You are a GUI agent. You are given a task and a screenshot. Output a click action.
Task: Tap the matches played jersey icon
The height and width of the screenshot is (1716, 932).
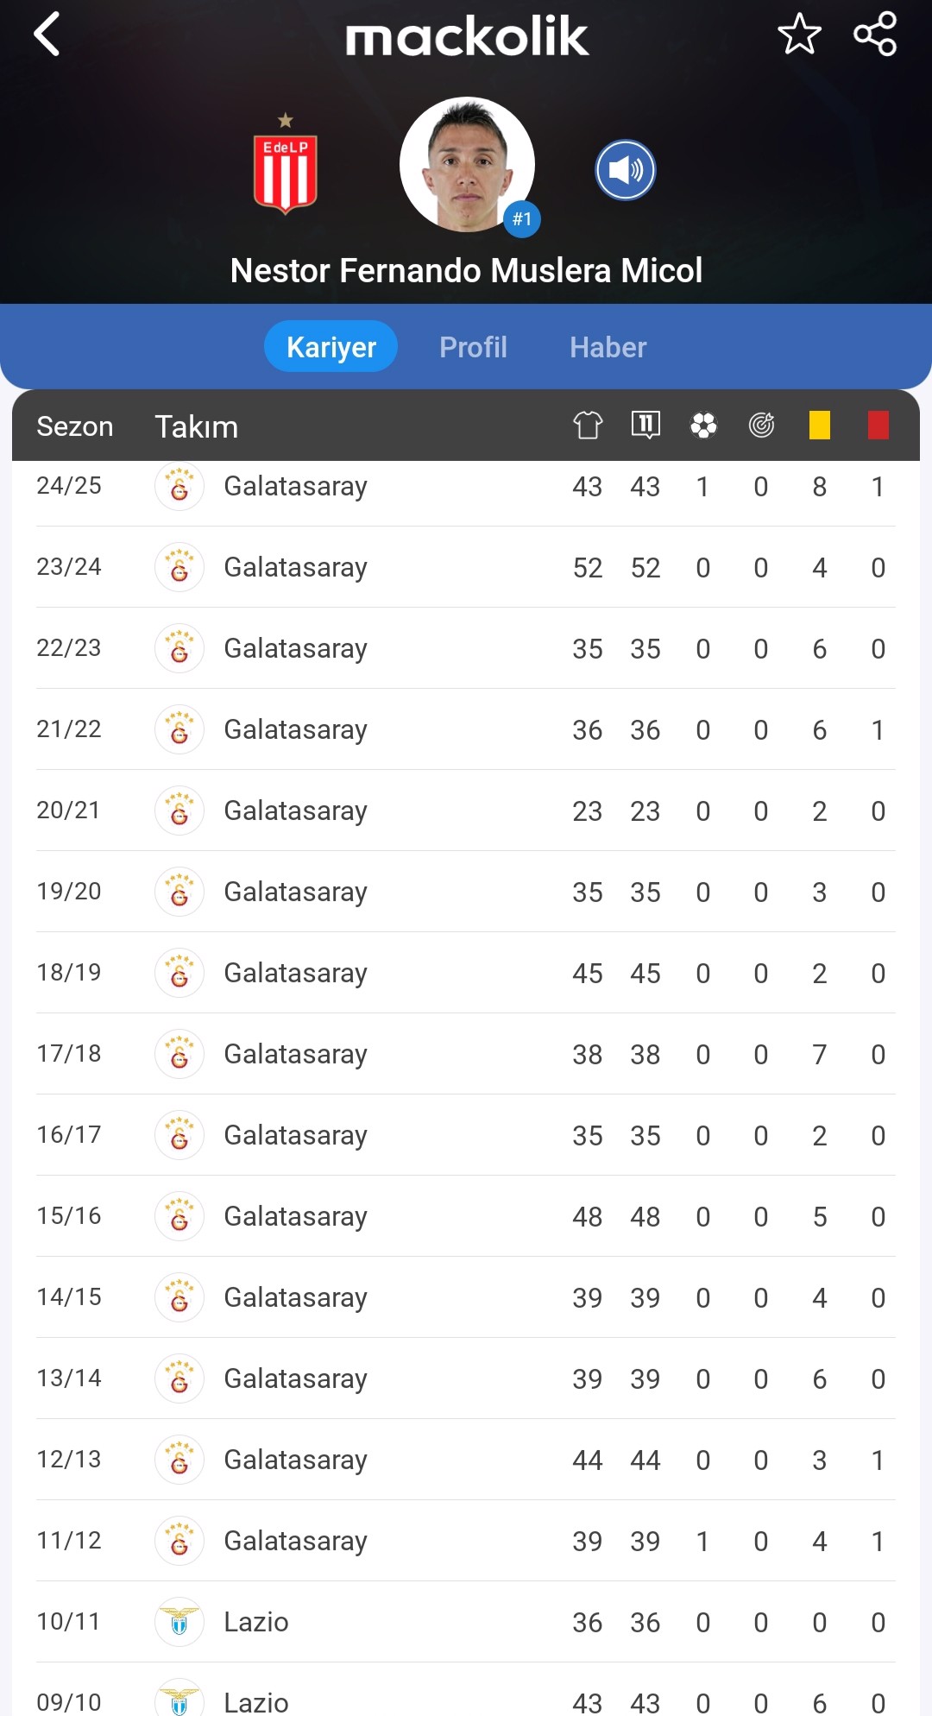(x=588, y=425)
